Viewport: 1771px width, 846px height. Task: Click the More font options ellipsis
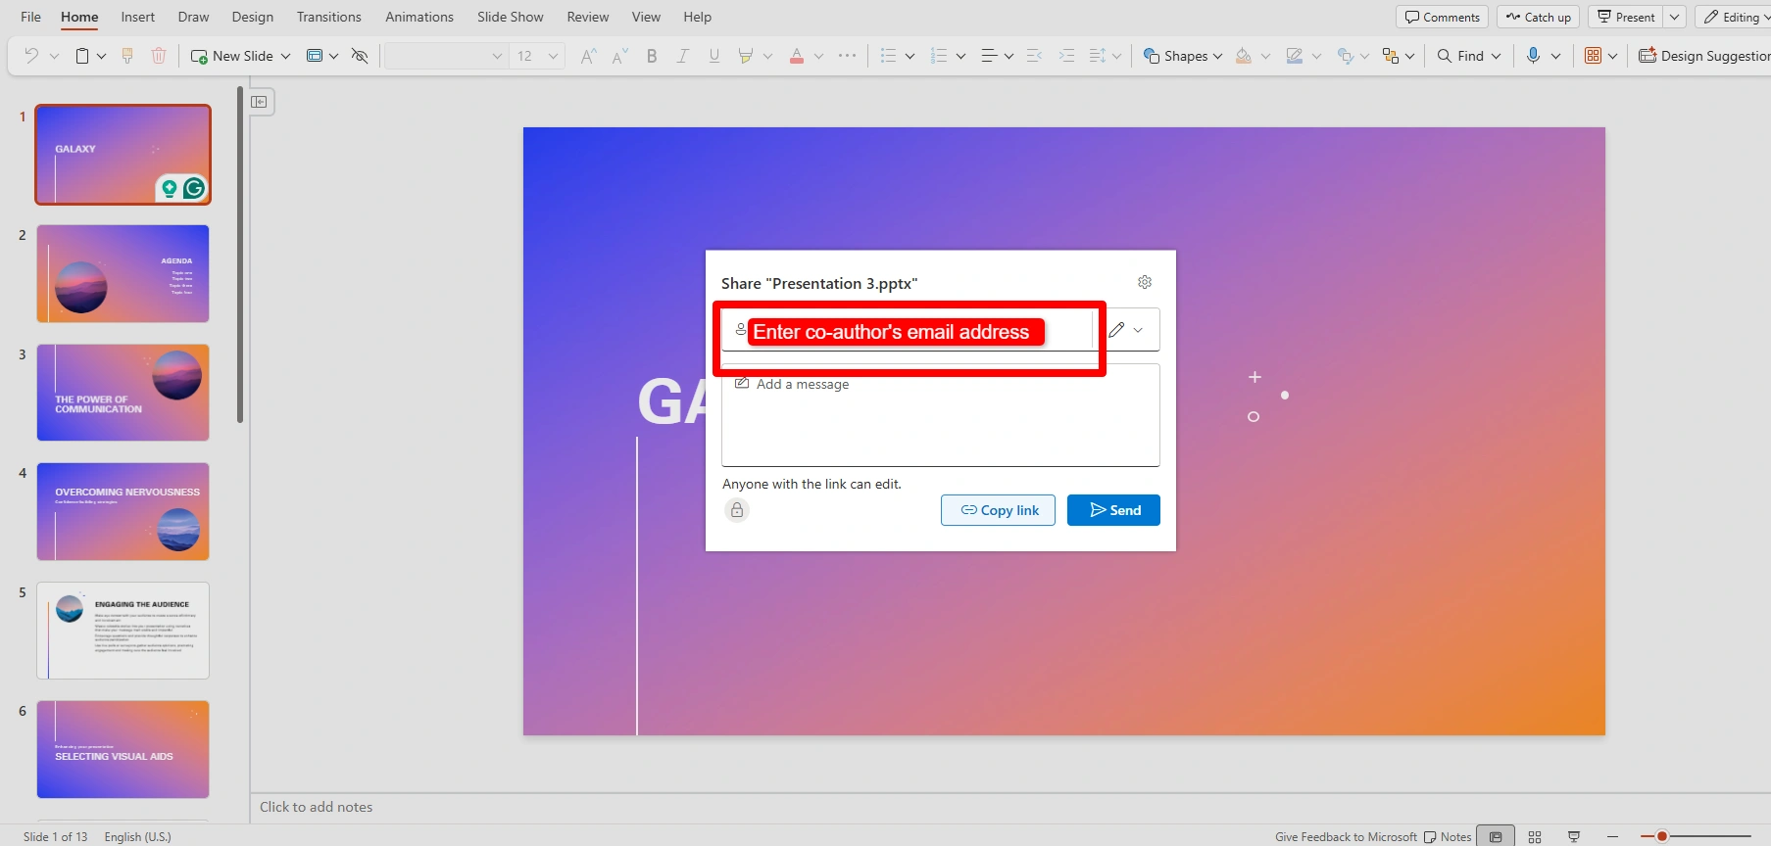[x=848, y=56]
